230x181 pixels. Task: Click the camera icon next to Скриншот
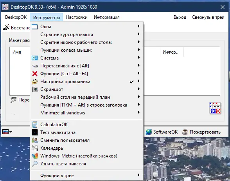(x=35, y=89)
